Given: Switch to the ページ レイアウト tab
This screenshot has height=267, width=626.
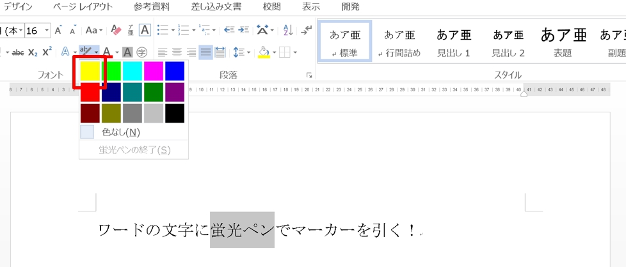Looking at the screenshot, I should (83, 7).
